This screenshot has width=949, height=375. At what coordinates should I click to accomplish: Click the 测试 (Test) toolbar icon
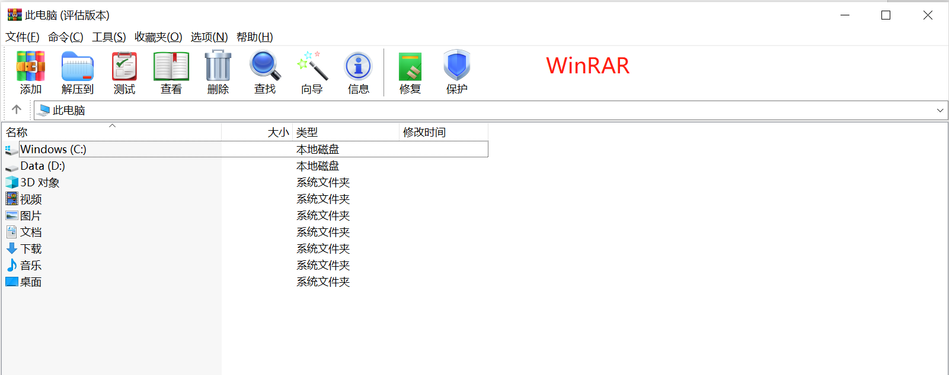click(x=124, y=66)
